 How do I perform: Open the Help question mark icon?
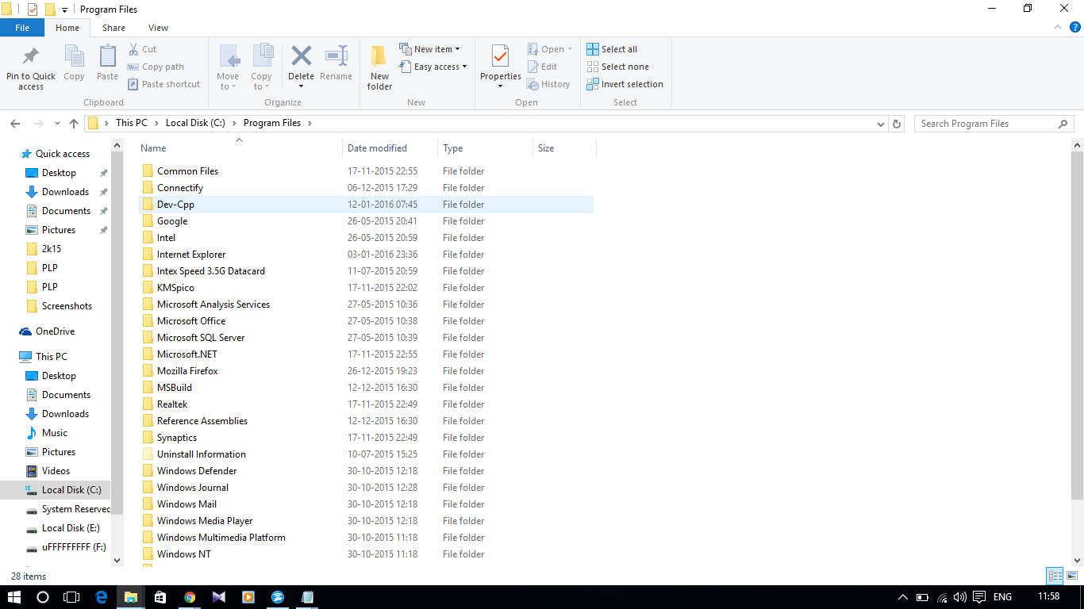(1074, 27)
